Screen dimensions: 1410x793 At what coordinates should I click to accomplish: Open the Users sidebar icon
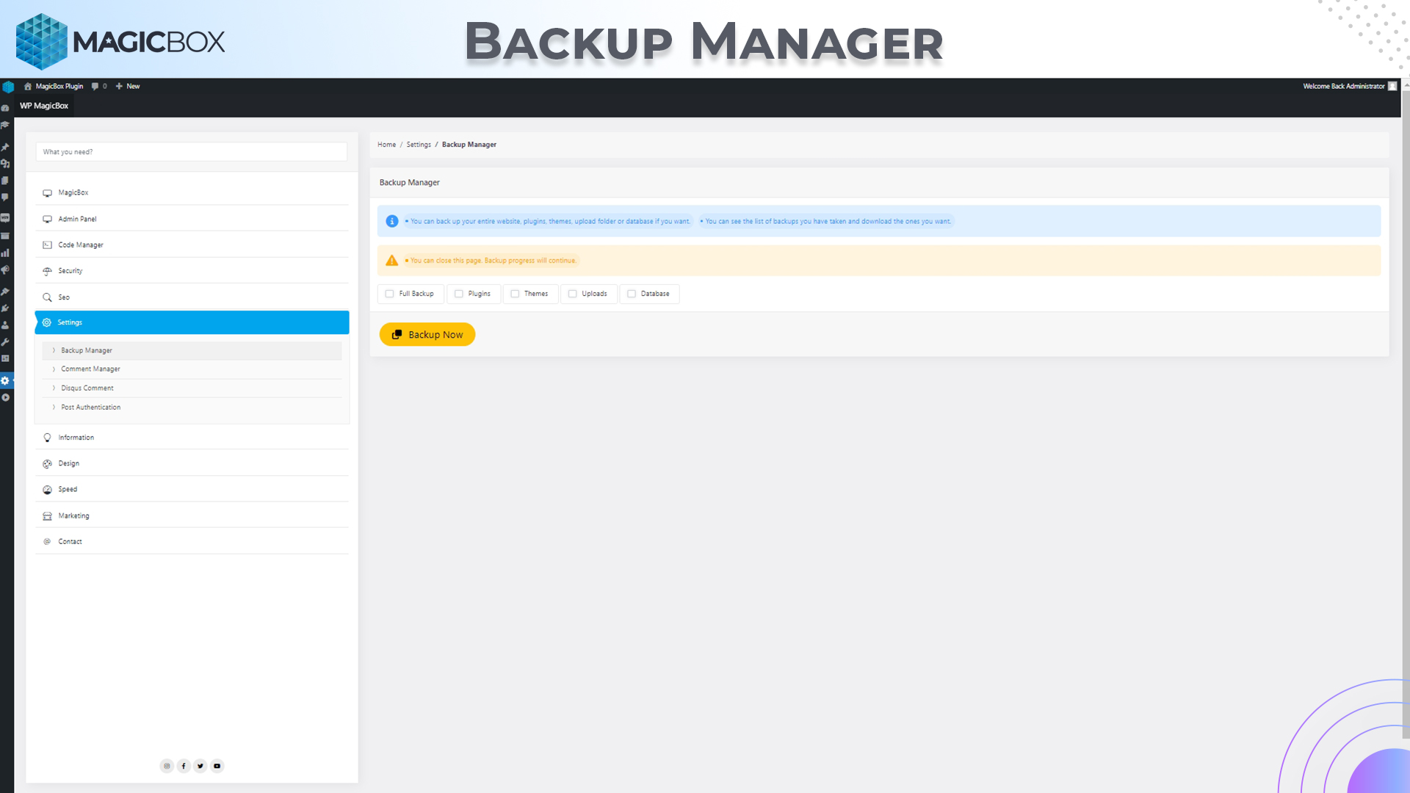(x=5, y=325)
